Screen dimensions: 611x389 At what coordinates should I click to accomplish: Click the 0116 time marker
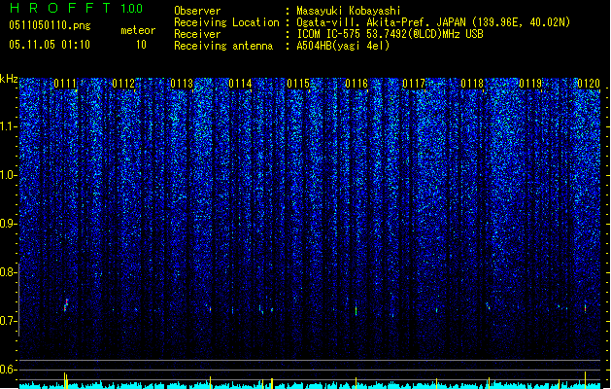[356, 84]
